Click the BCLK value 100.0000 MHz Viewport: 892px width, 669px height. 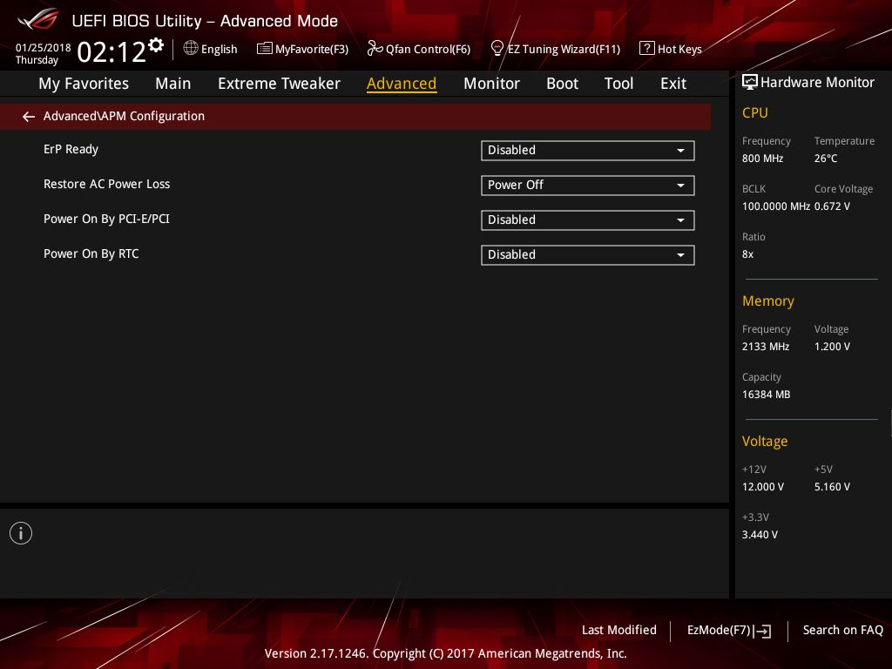[x=776, y=206]
